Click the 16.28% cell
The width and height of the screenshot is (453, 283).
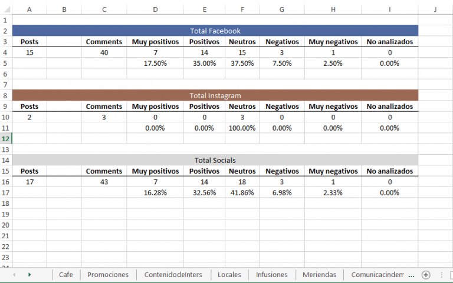(155, 193)
